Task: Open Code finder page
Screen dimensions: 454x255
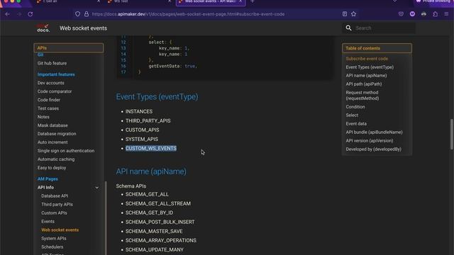Action: [x=49, y=100]
